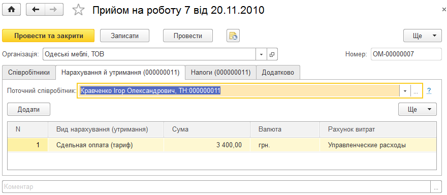Click Вид нарахування (утримання) column header
The height and width of the screenshot is (195, 447).
[x=106, y=129]
